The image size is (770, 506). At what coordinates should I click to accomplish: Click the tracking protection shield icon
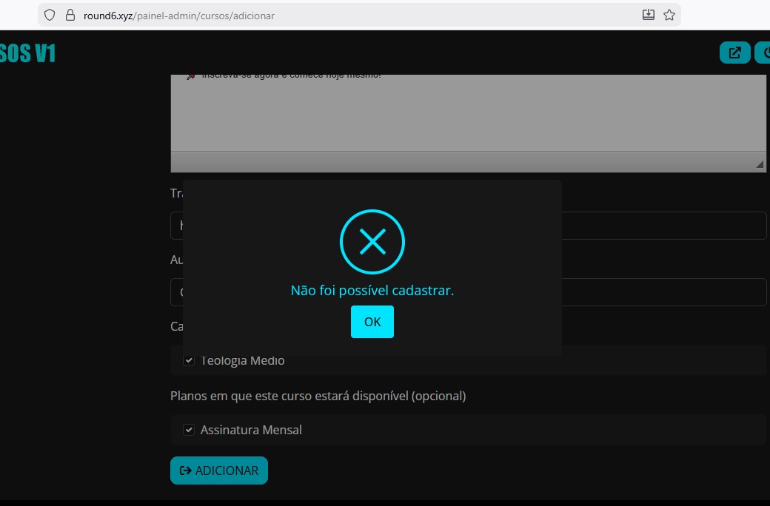point(50,15)
